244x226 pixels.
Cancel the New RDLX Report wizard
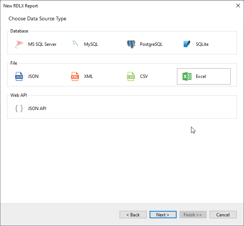pos(223,215)
